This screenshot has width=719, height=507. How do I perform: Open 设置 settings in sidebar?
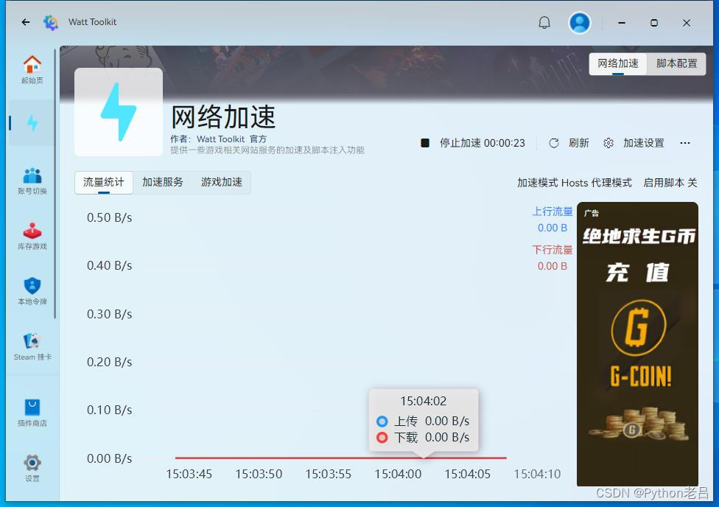click(32, 468)
